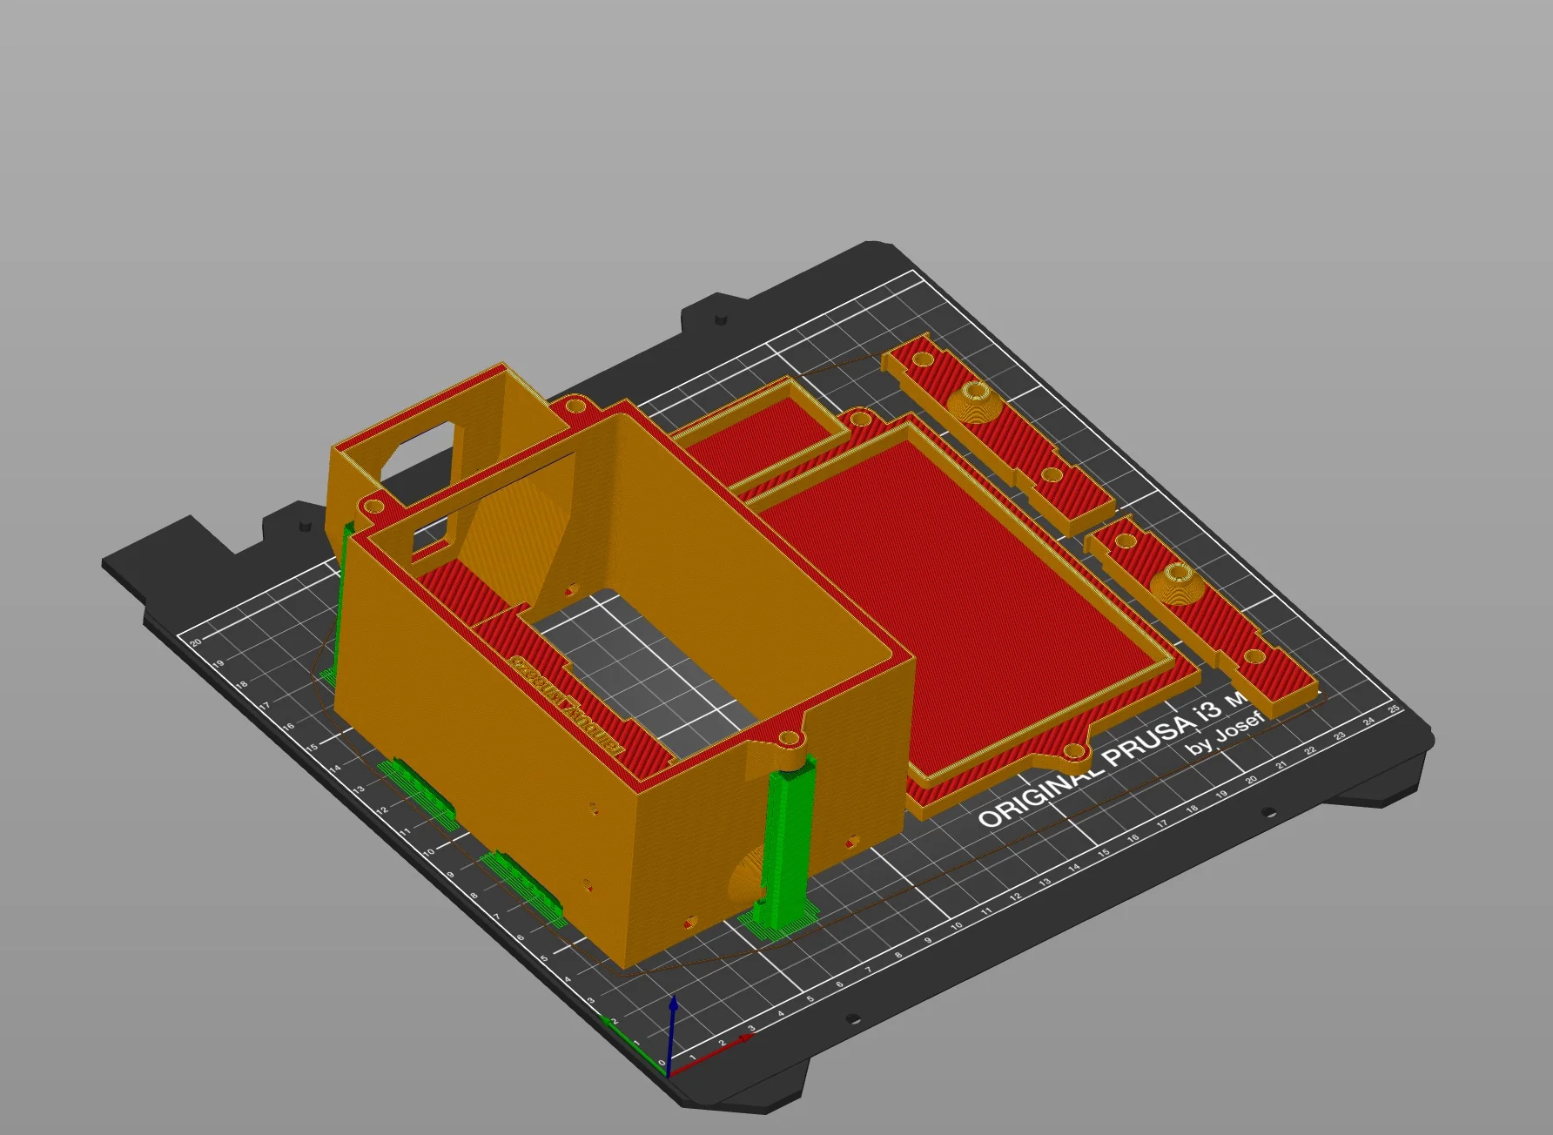Click the enclosure's front-right corner screw boss

[x=791, y=742]
